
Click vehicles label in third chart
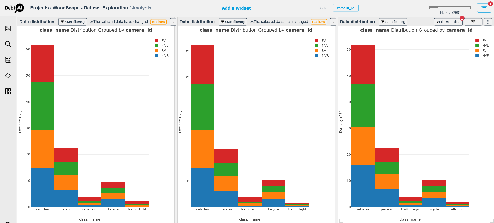(363, 209)
